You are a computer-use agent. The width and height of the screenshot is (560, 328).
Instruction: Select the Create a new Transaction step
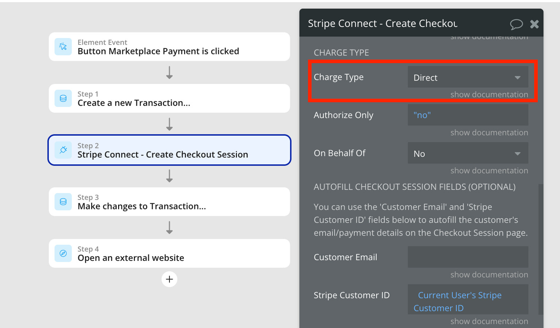click(169, 99)
